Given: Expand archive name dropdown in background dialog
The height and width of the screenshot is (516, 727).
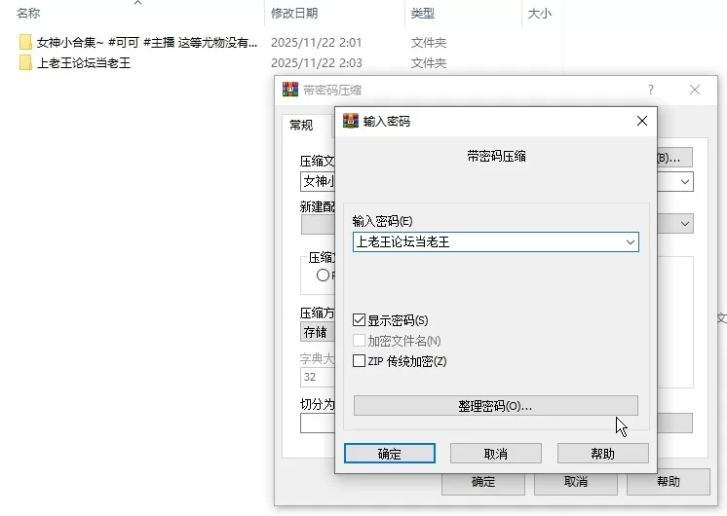Looking at the screenshot, I should pos(685,181).
